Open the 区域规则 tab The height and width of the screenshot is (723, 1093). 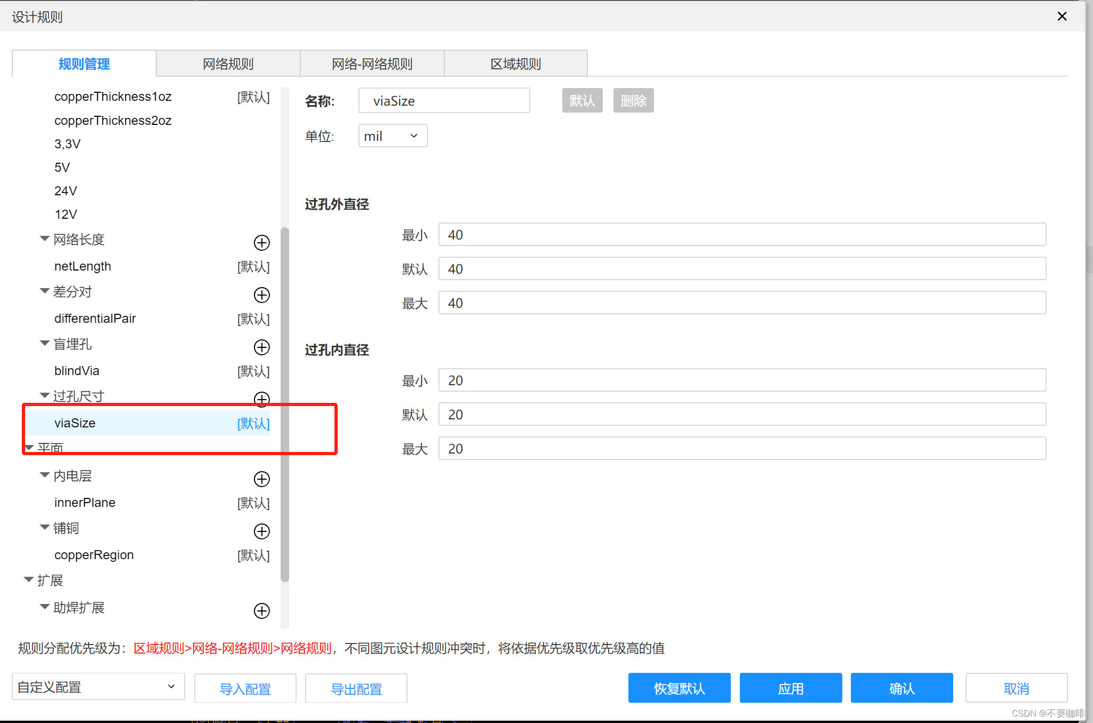[x=515, y=64]
